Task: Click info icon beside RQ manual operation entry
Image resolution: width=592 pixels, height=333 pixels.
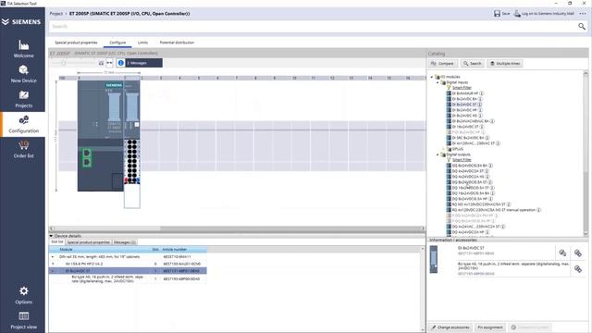Action: pos(538,210)
